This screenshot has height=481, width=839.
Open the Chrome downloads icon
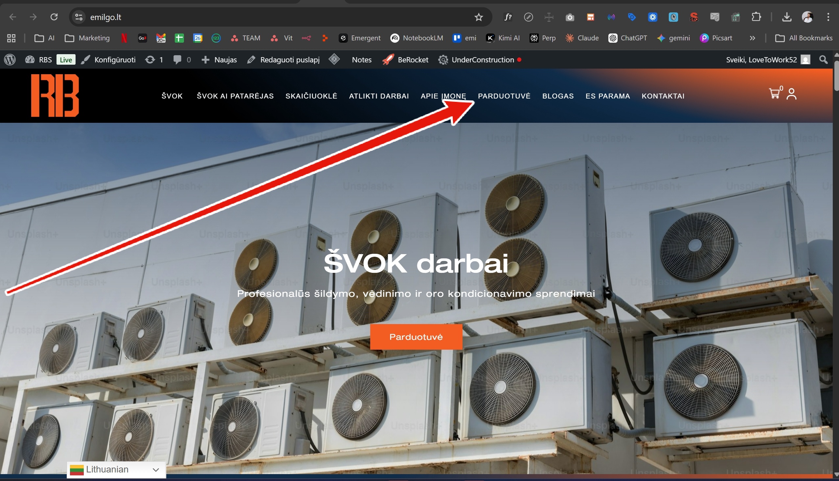[x=787, y=17]
